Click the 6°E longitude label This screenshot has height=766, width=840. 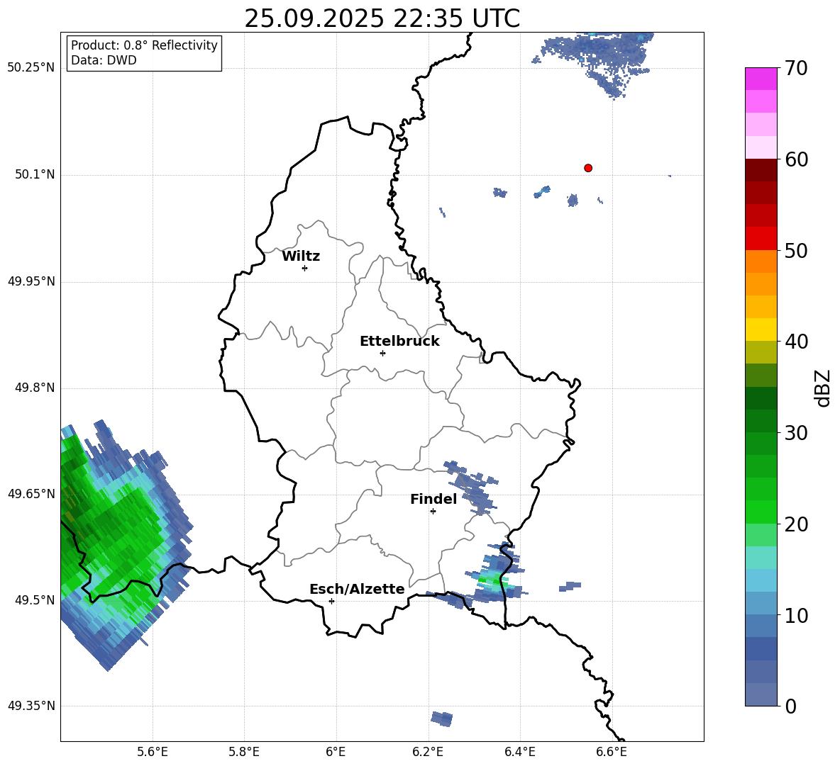tap(336, 752)
